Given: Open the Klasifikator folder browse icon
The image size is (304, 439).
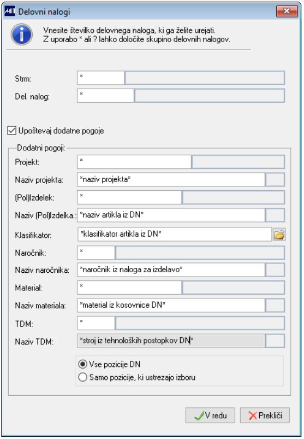Looking at the screenshot, I should pos(279,235).
